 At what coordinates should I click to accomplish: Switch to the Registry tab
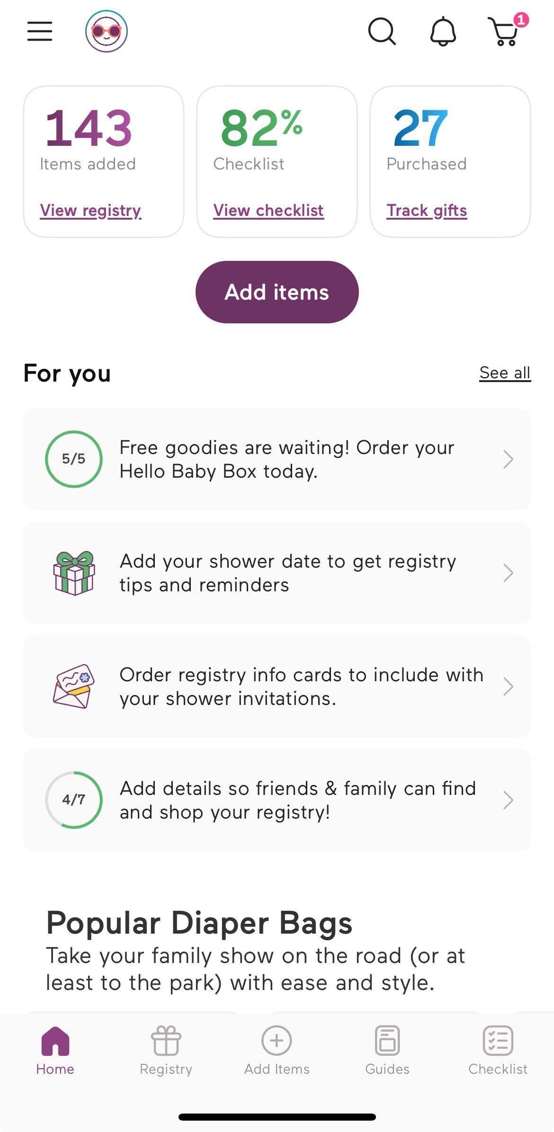pos(166,1049)
